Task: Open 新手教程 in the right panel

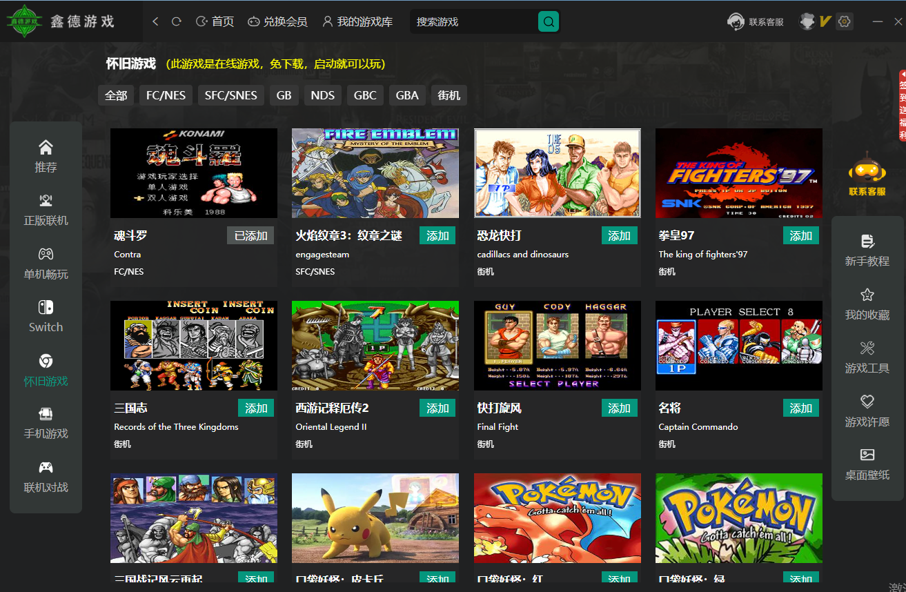Action: pyautogui.click(x=867, y=250)
